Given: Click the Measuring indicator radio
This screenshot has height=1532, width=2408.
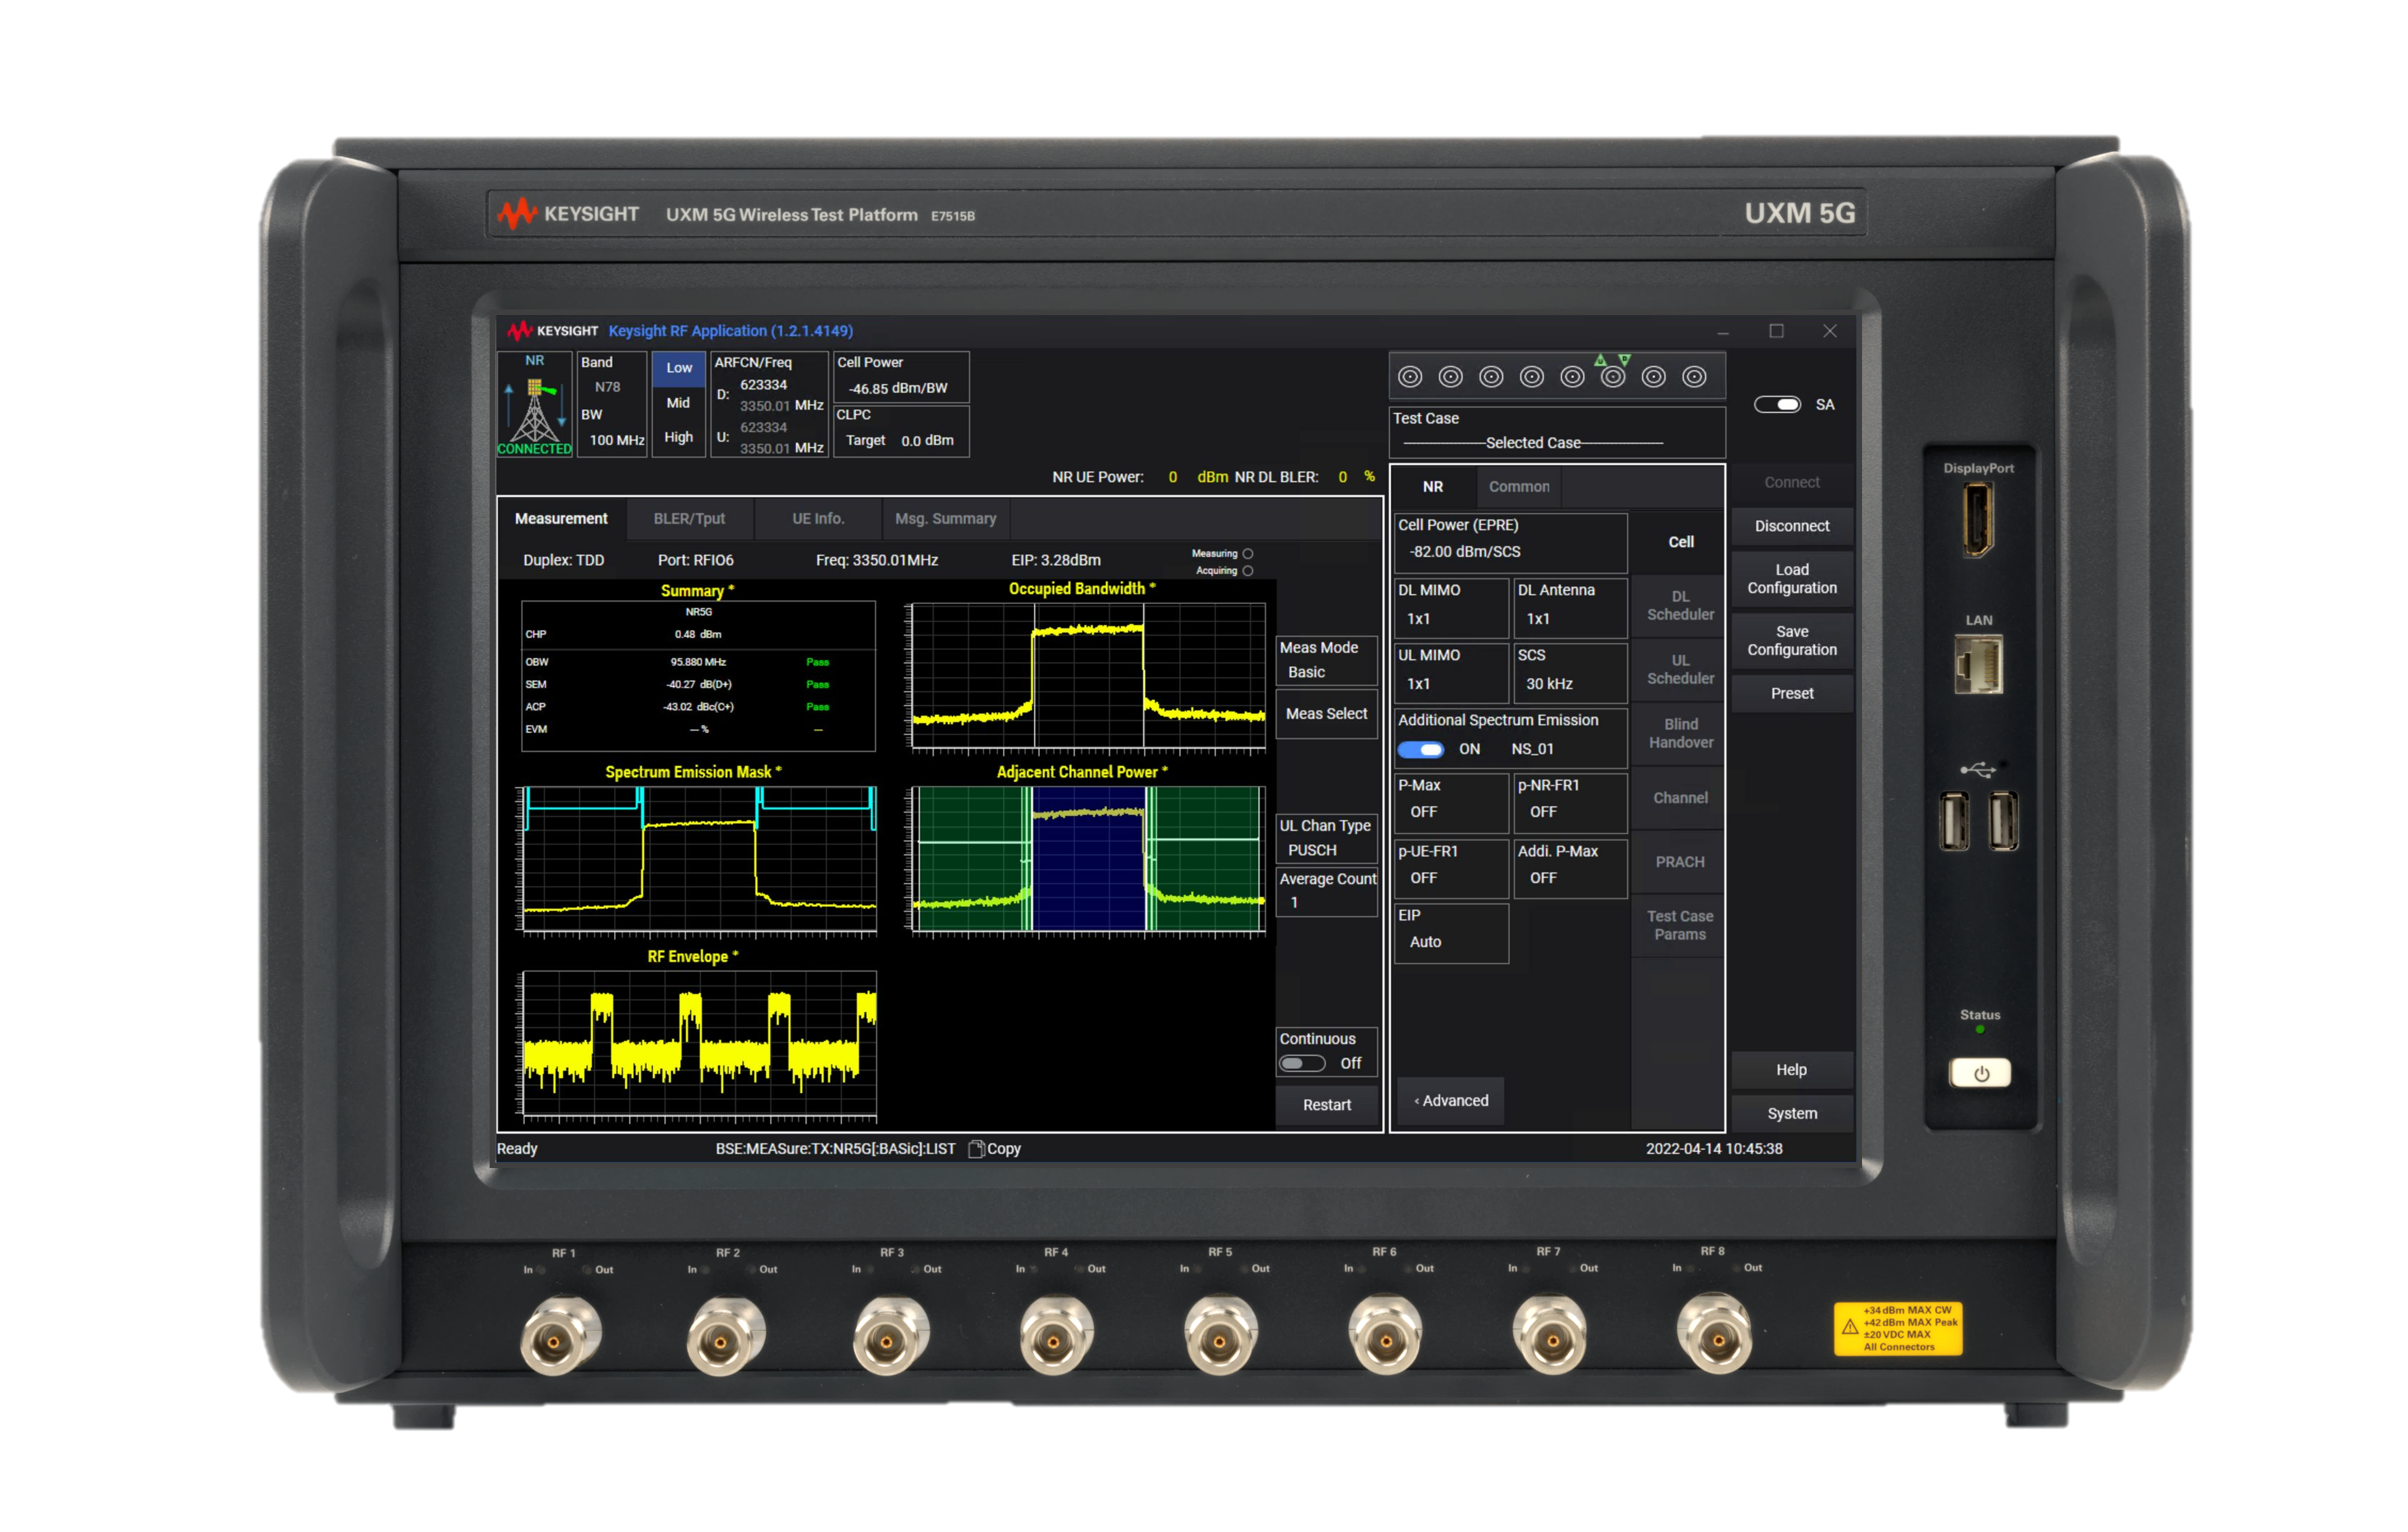Looking at the screenshot, I should point(1248,553).
